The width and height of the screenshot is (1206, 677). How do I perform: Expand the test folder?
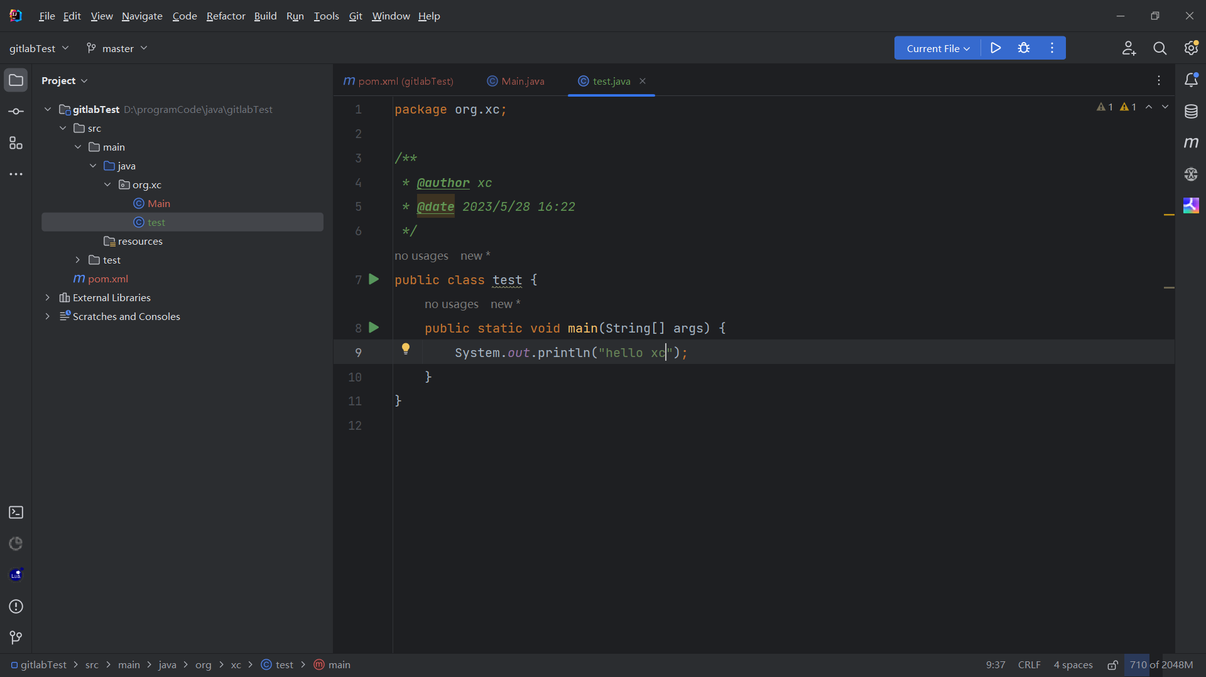[78, 260]
